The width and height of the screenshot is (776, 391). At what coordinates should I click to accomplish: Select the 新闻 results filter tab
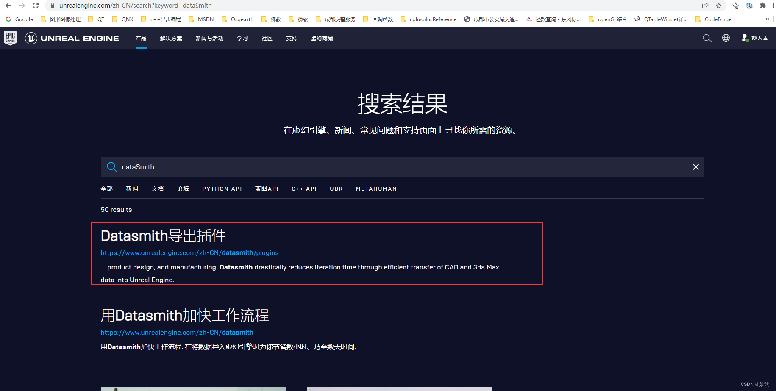132,189
